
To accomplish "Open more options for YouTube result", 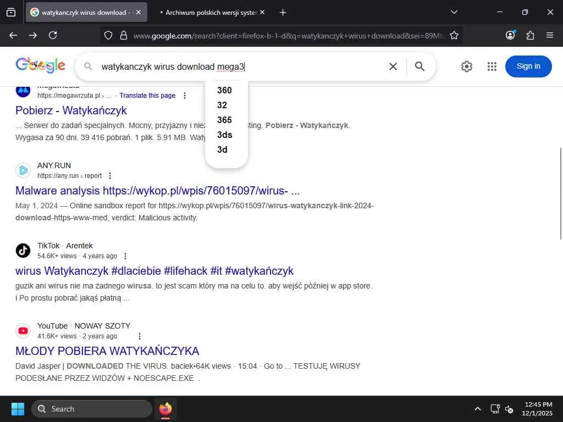I will (x=140, y=336).
